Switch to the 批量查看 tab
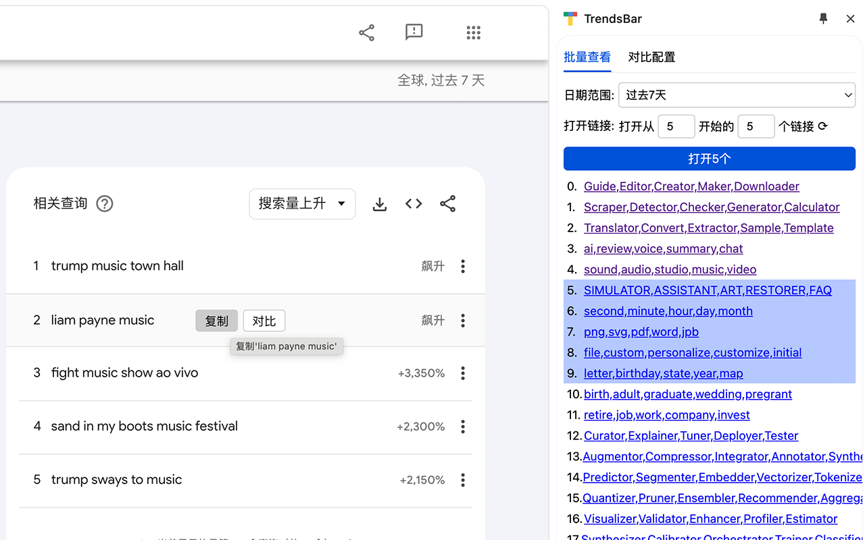Image resolution: width=865 pixels, height=540 pixels. [x=587, y=57]
